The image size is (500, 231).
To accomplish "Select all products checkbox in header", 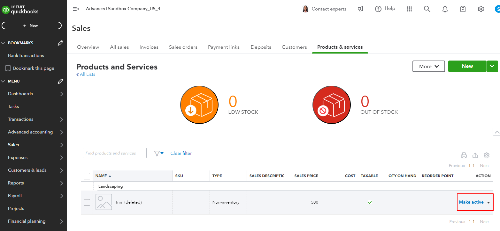I will pyautogui.click(x=87, y=176).
